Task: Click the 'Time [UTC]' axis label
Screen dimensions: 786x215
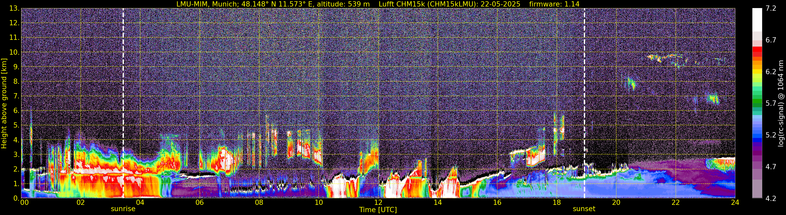Action: click(x=378, y=210)
